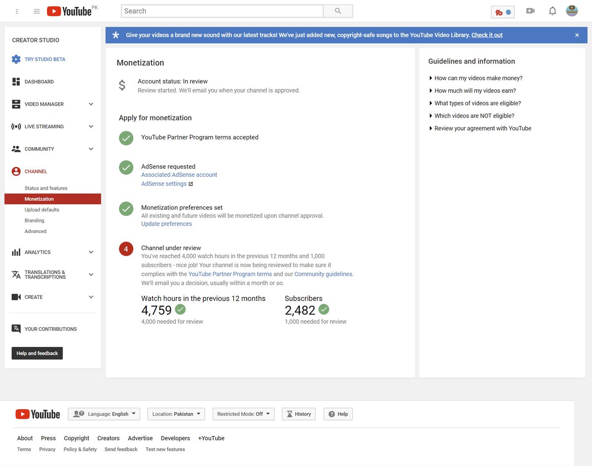Click the Live Streaming broadcast icon
Viewport: 592px width, 466px height.
[16, 126]
